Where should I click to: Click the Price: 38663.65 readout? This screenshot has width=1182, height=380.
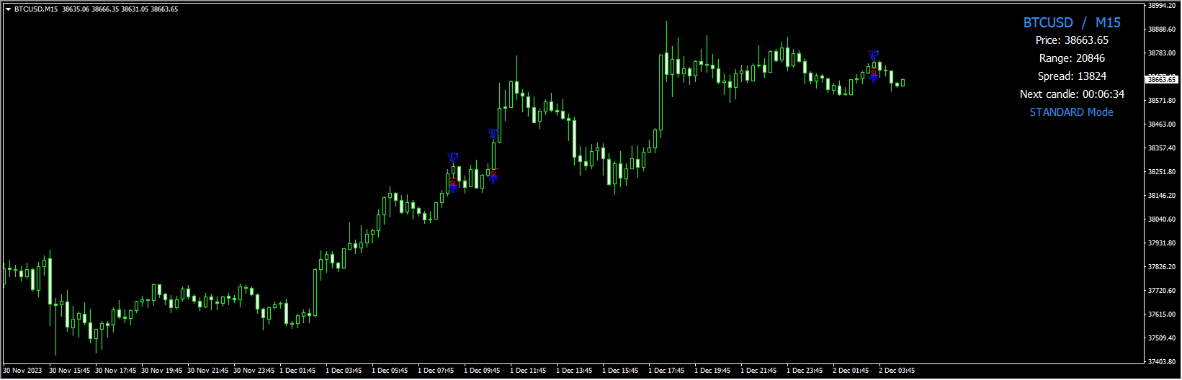1072,40
